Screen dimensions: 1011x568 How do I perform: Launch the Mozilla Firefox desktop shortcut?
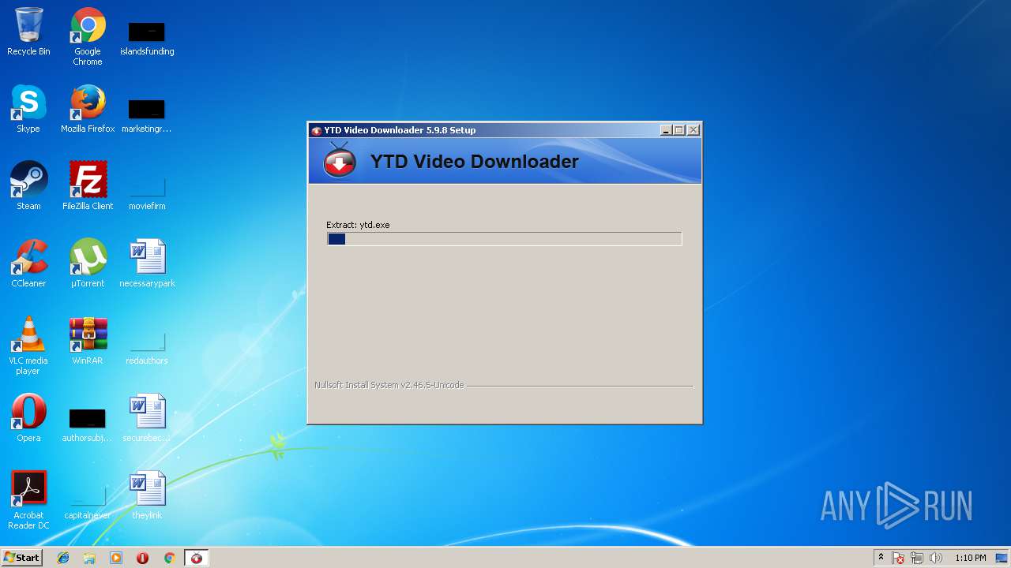pos(88,109)
